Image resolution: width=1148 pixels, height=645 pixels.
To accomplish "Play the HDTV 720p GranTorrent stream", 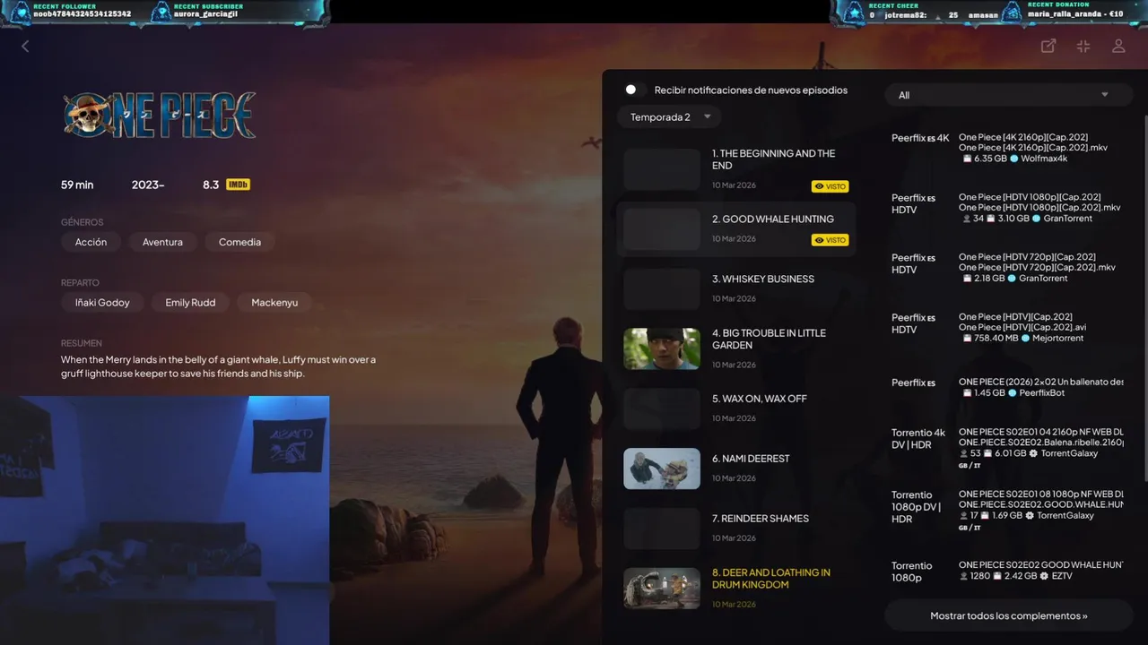I will [1007, 267].
